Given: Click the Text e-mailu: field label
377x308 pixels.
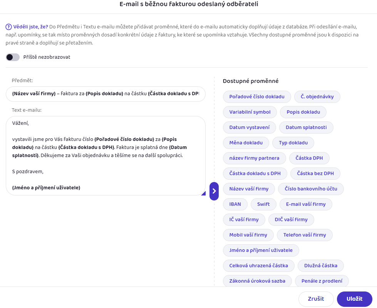Looking at the screenshot, I should coord(27,110).
